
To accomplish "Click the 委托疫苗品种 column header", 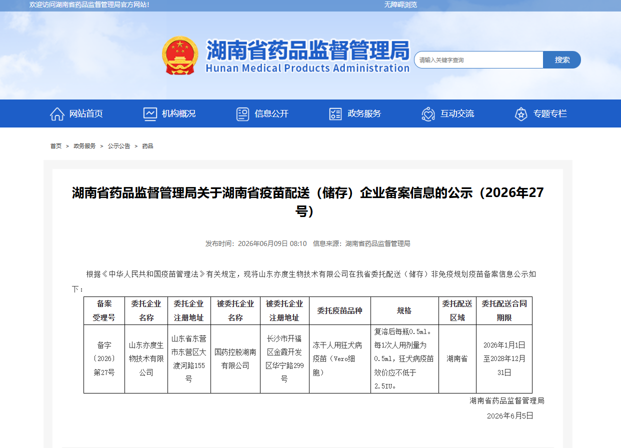I will (x=340, y=310).
